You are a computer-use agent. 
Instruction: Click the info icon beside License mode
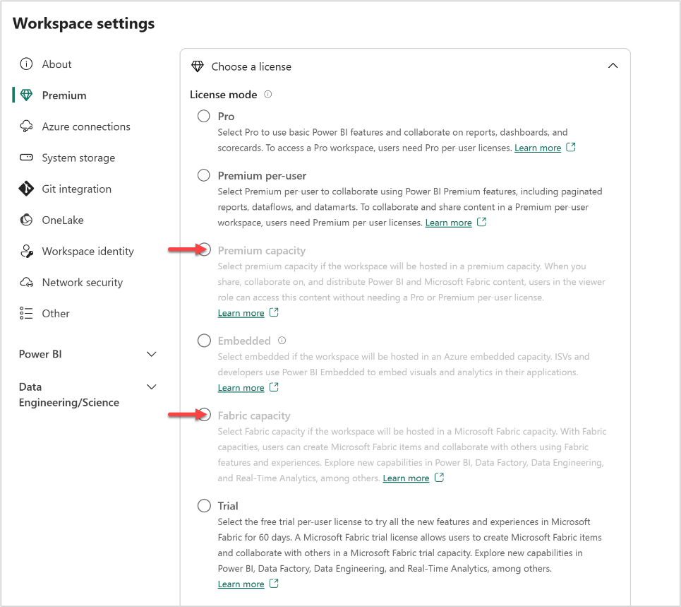[268, 95]
